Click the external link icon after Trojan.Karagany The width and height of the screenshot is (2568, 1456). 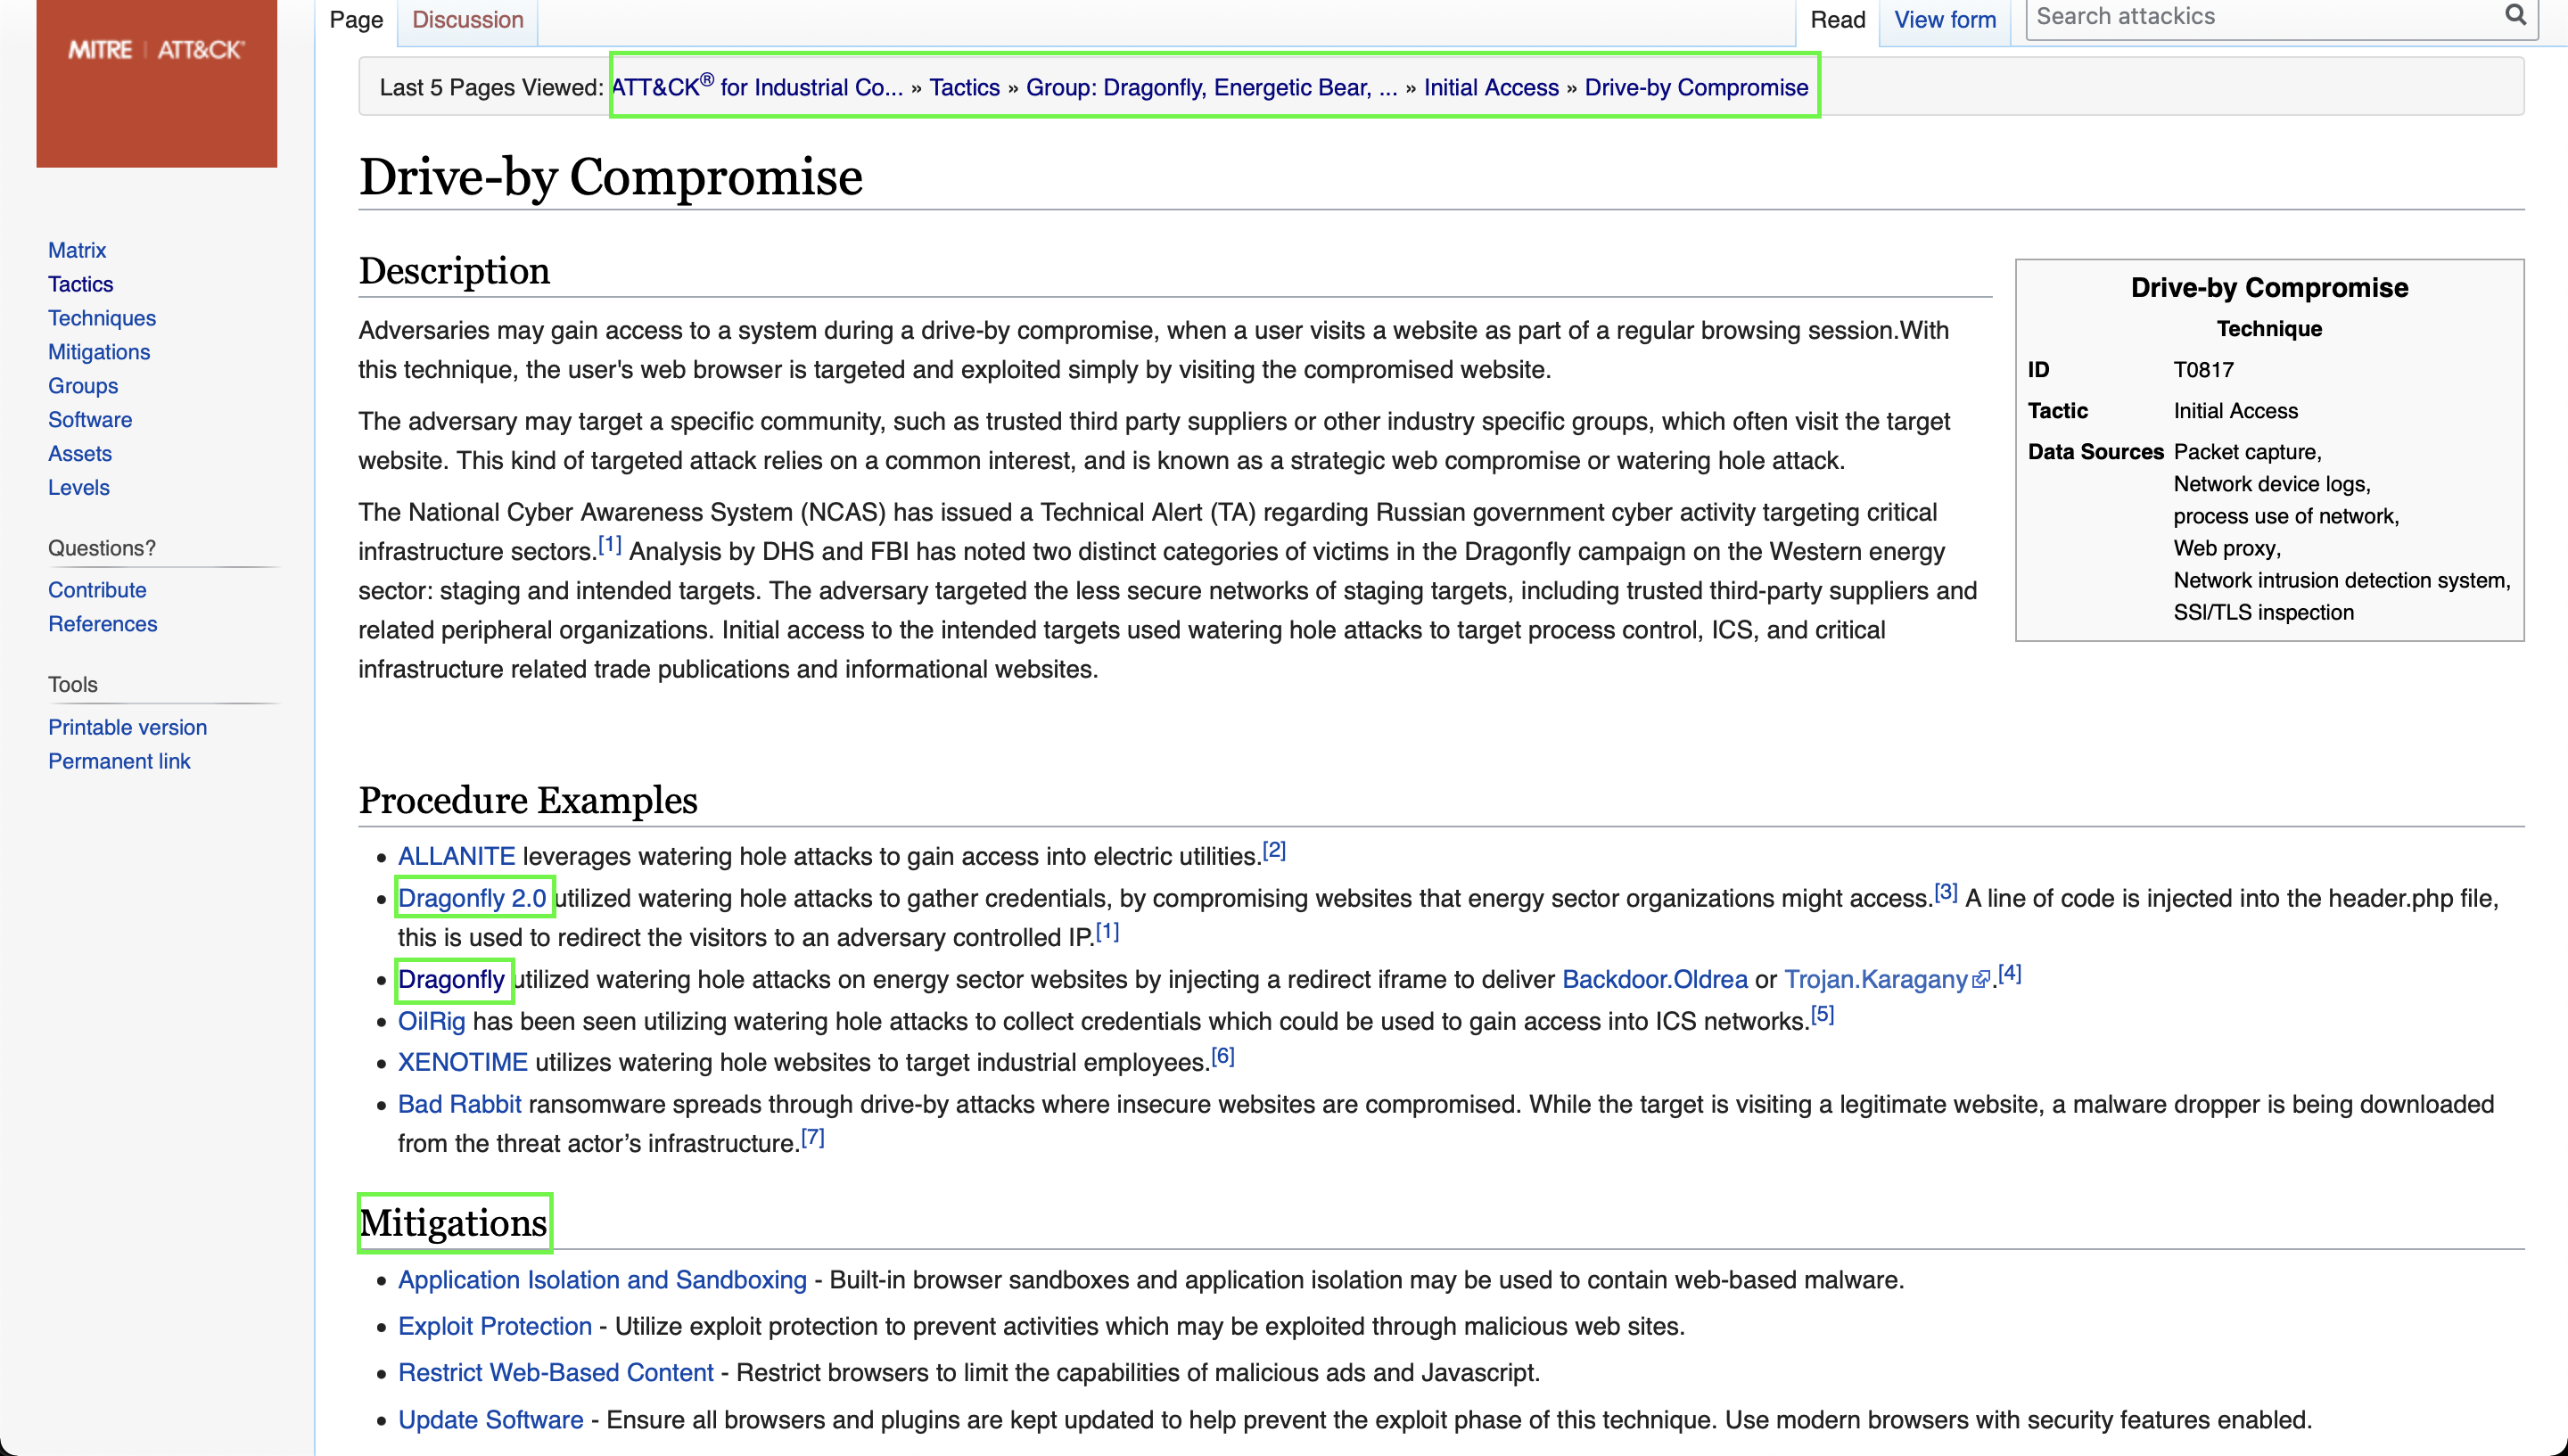tap(1980, 981)
